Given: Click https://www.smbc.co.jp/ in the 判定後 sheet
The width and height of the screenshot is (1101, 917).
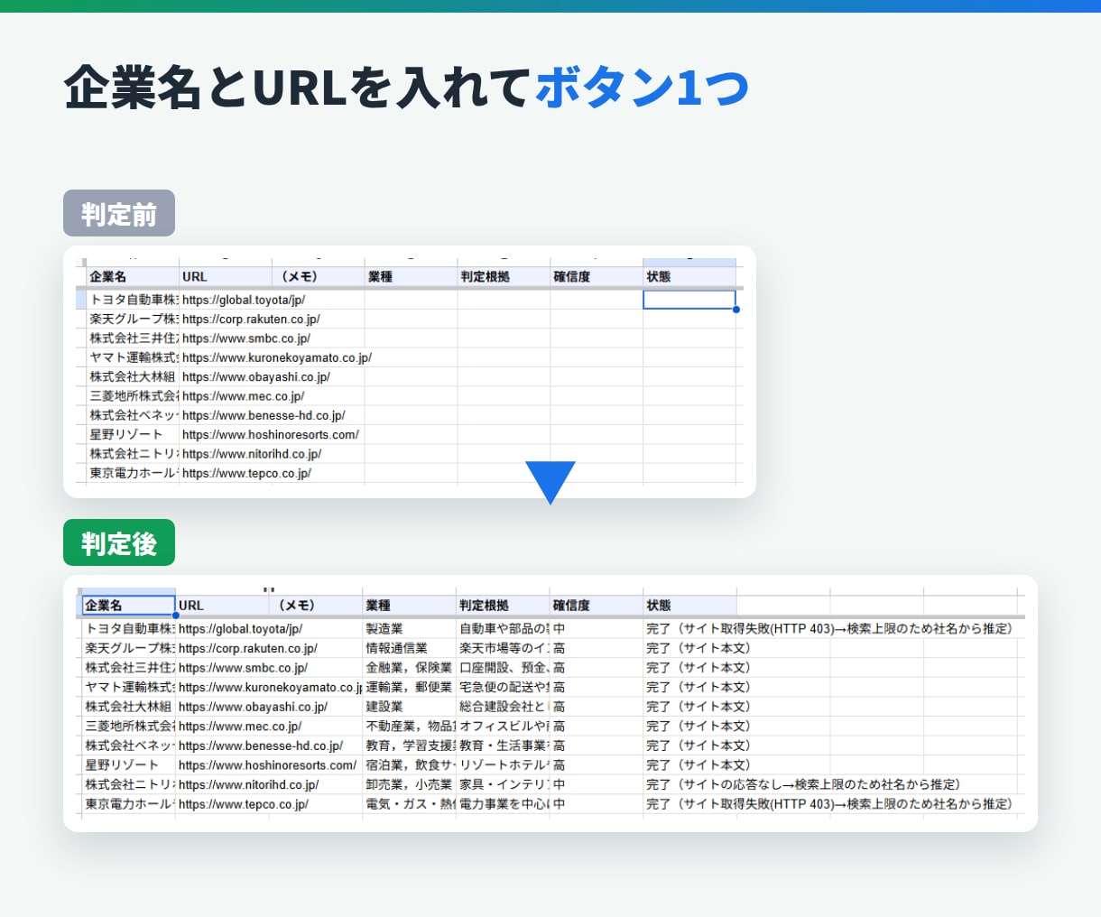Looking at the screenshot, I should [243, 668].
